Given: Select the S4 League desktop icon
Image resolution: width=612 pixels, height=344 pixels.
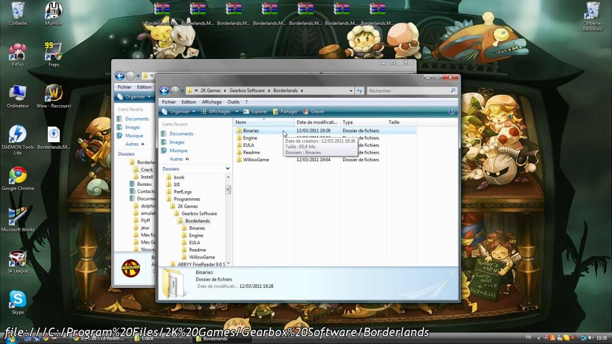Looking at the screenshot, I should 17,262.
